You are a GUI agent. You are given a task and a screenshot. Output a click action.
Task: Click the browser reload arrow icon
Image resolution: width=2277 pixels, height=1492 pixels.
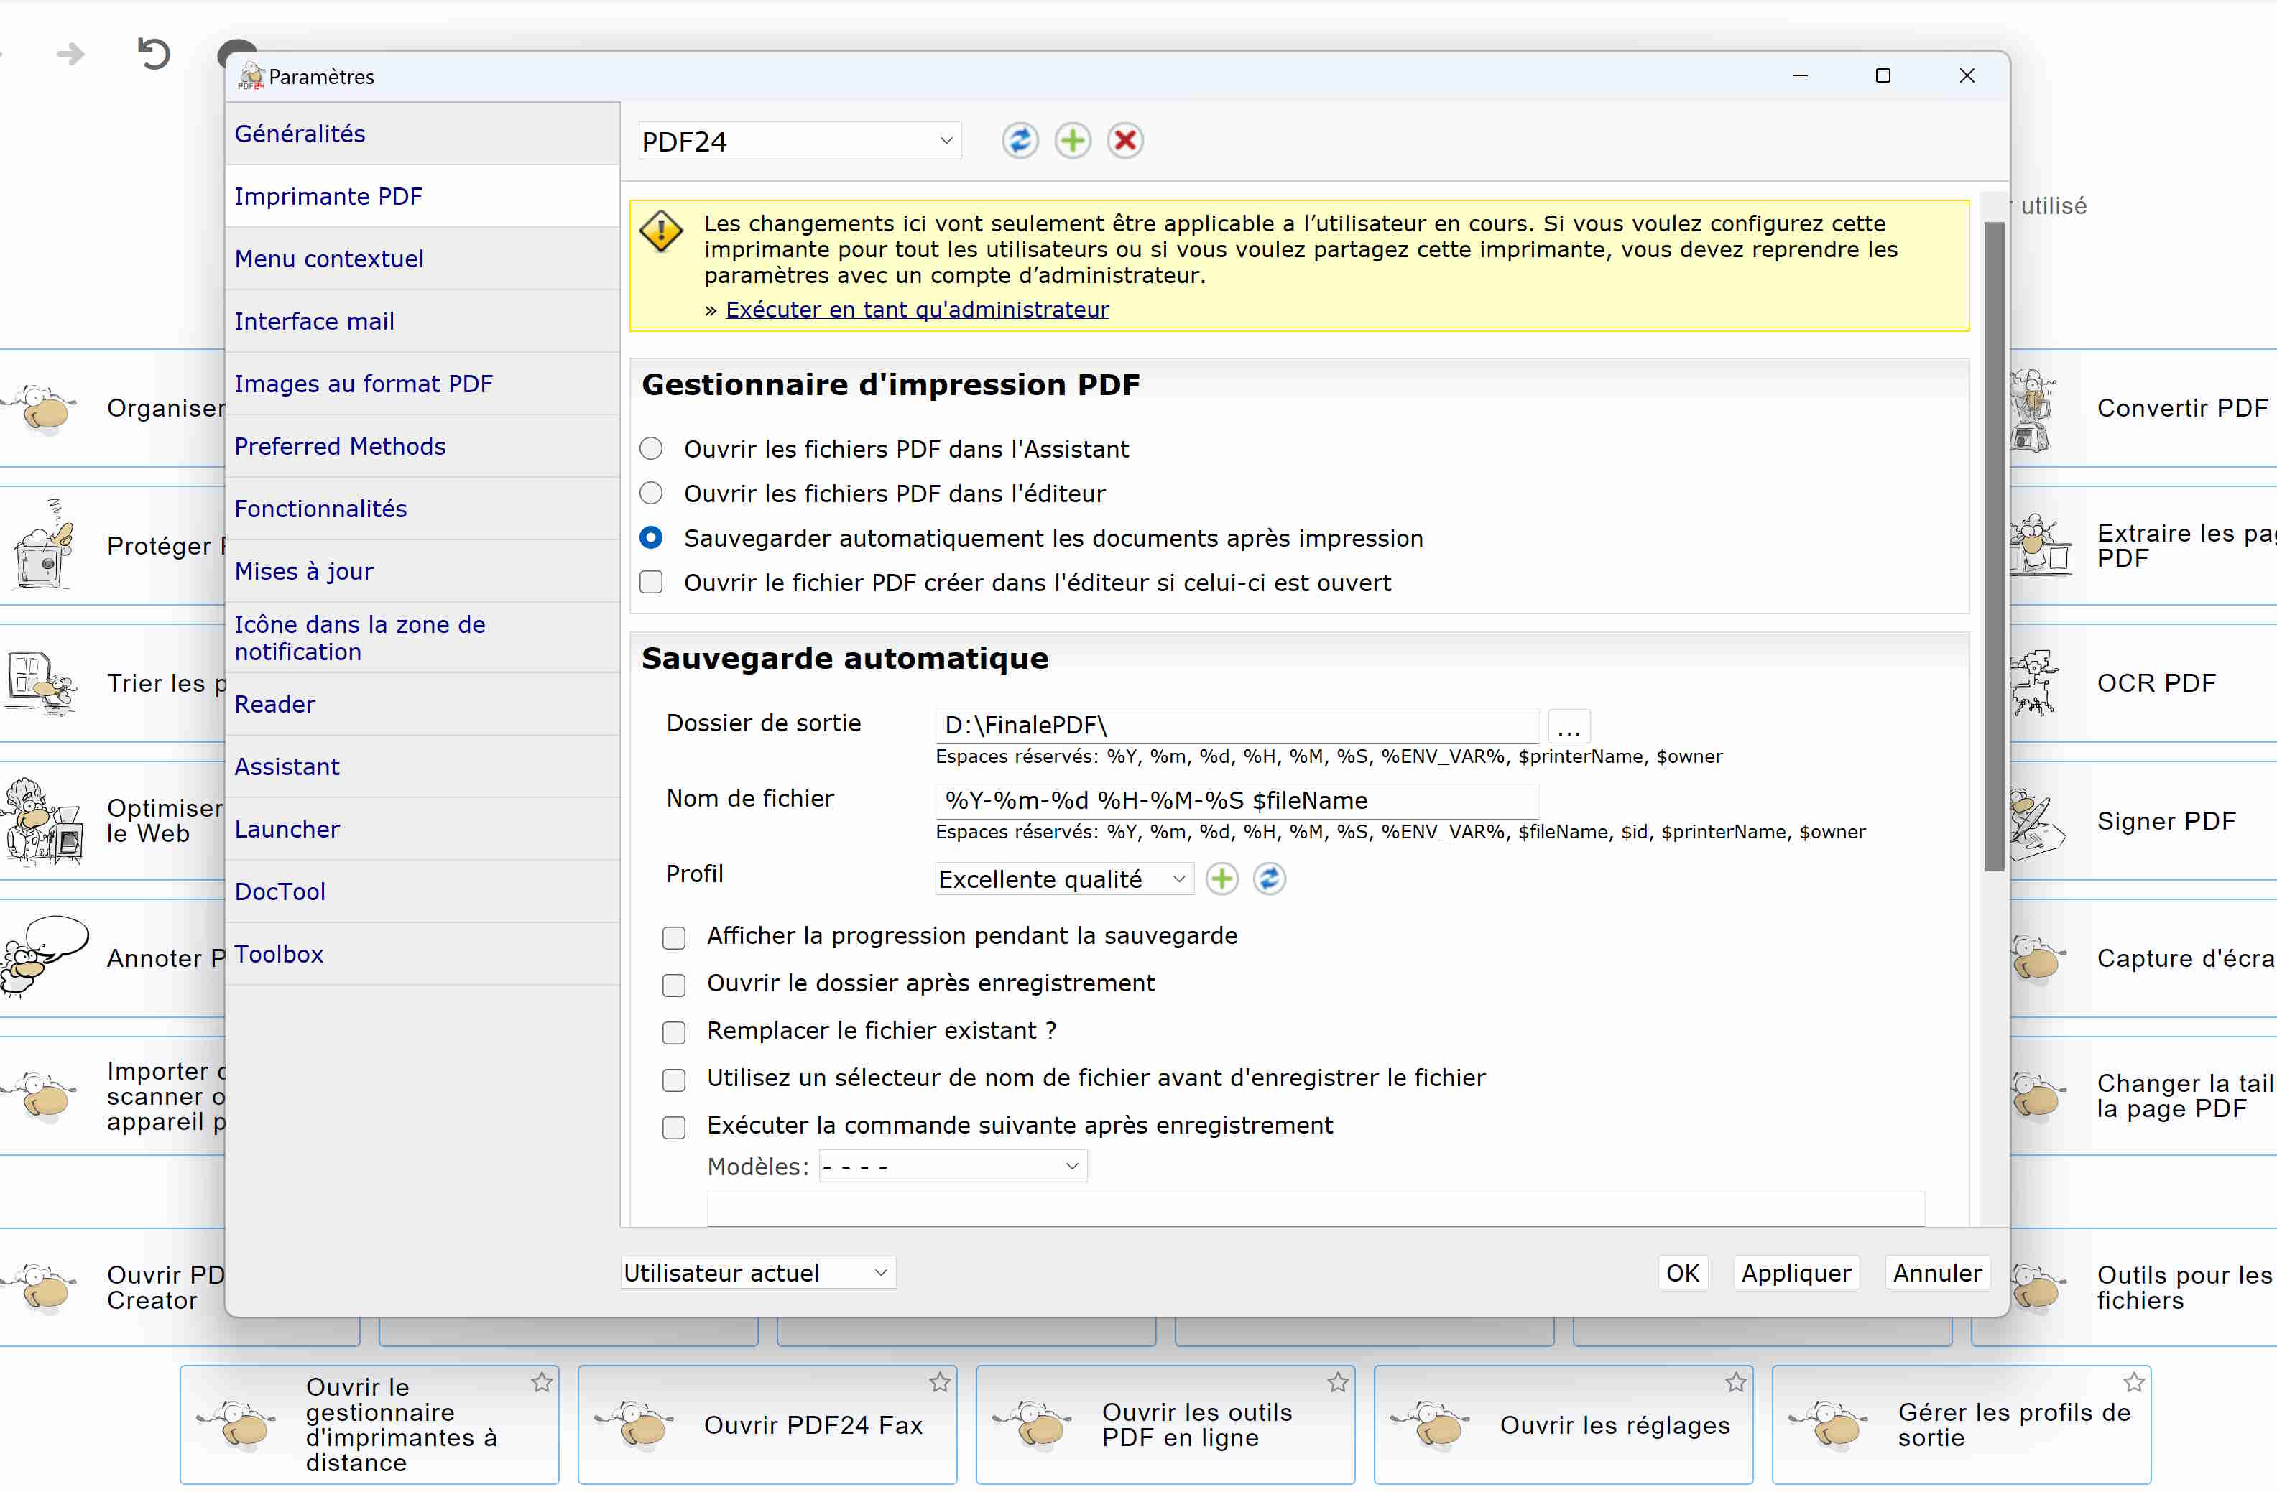(154, 54)
